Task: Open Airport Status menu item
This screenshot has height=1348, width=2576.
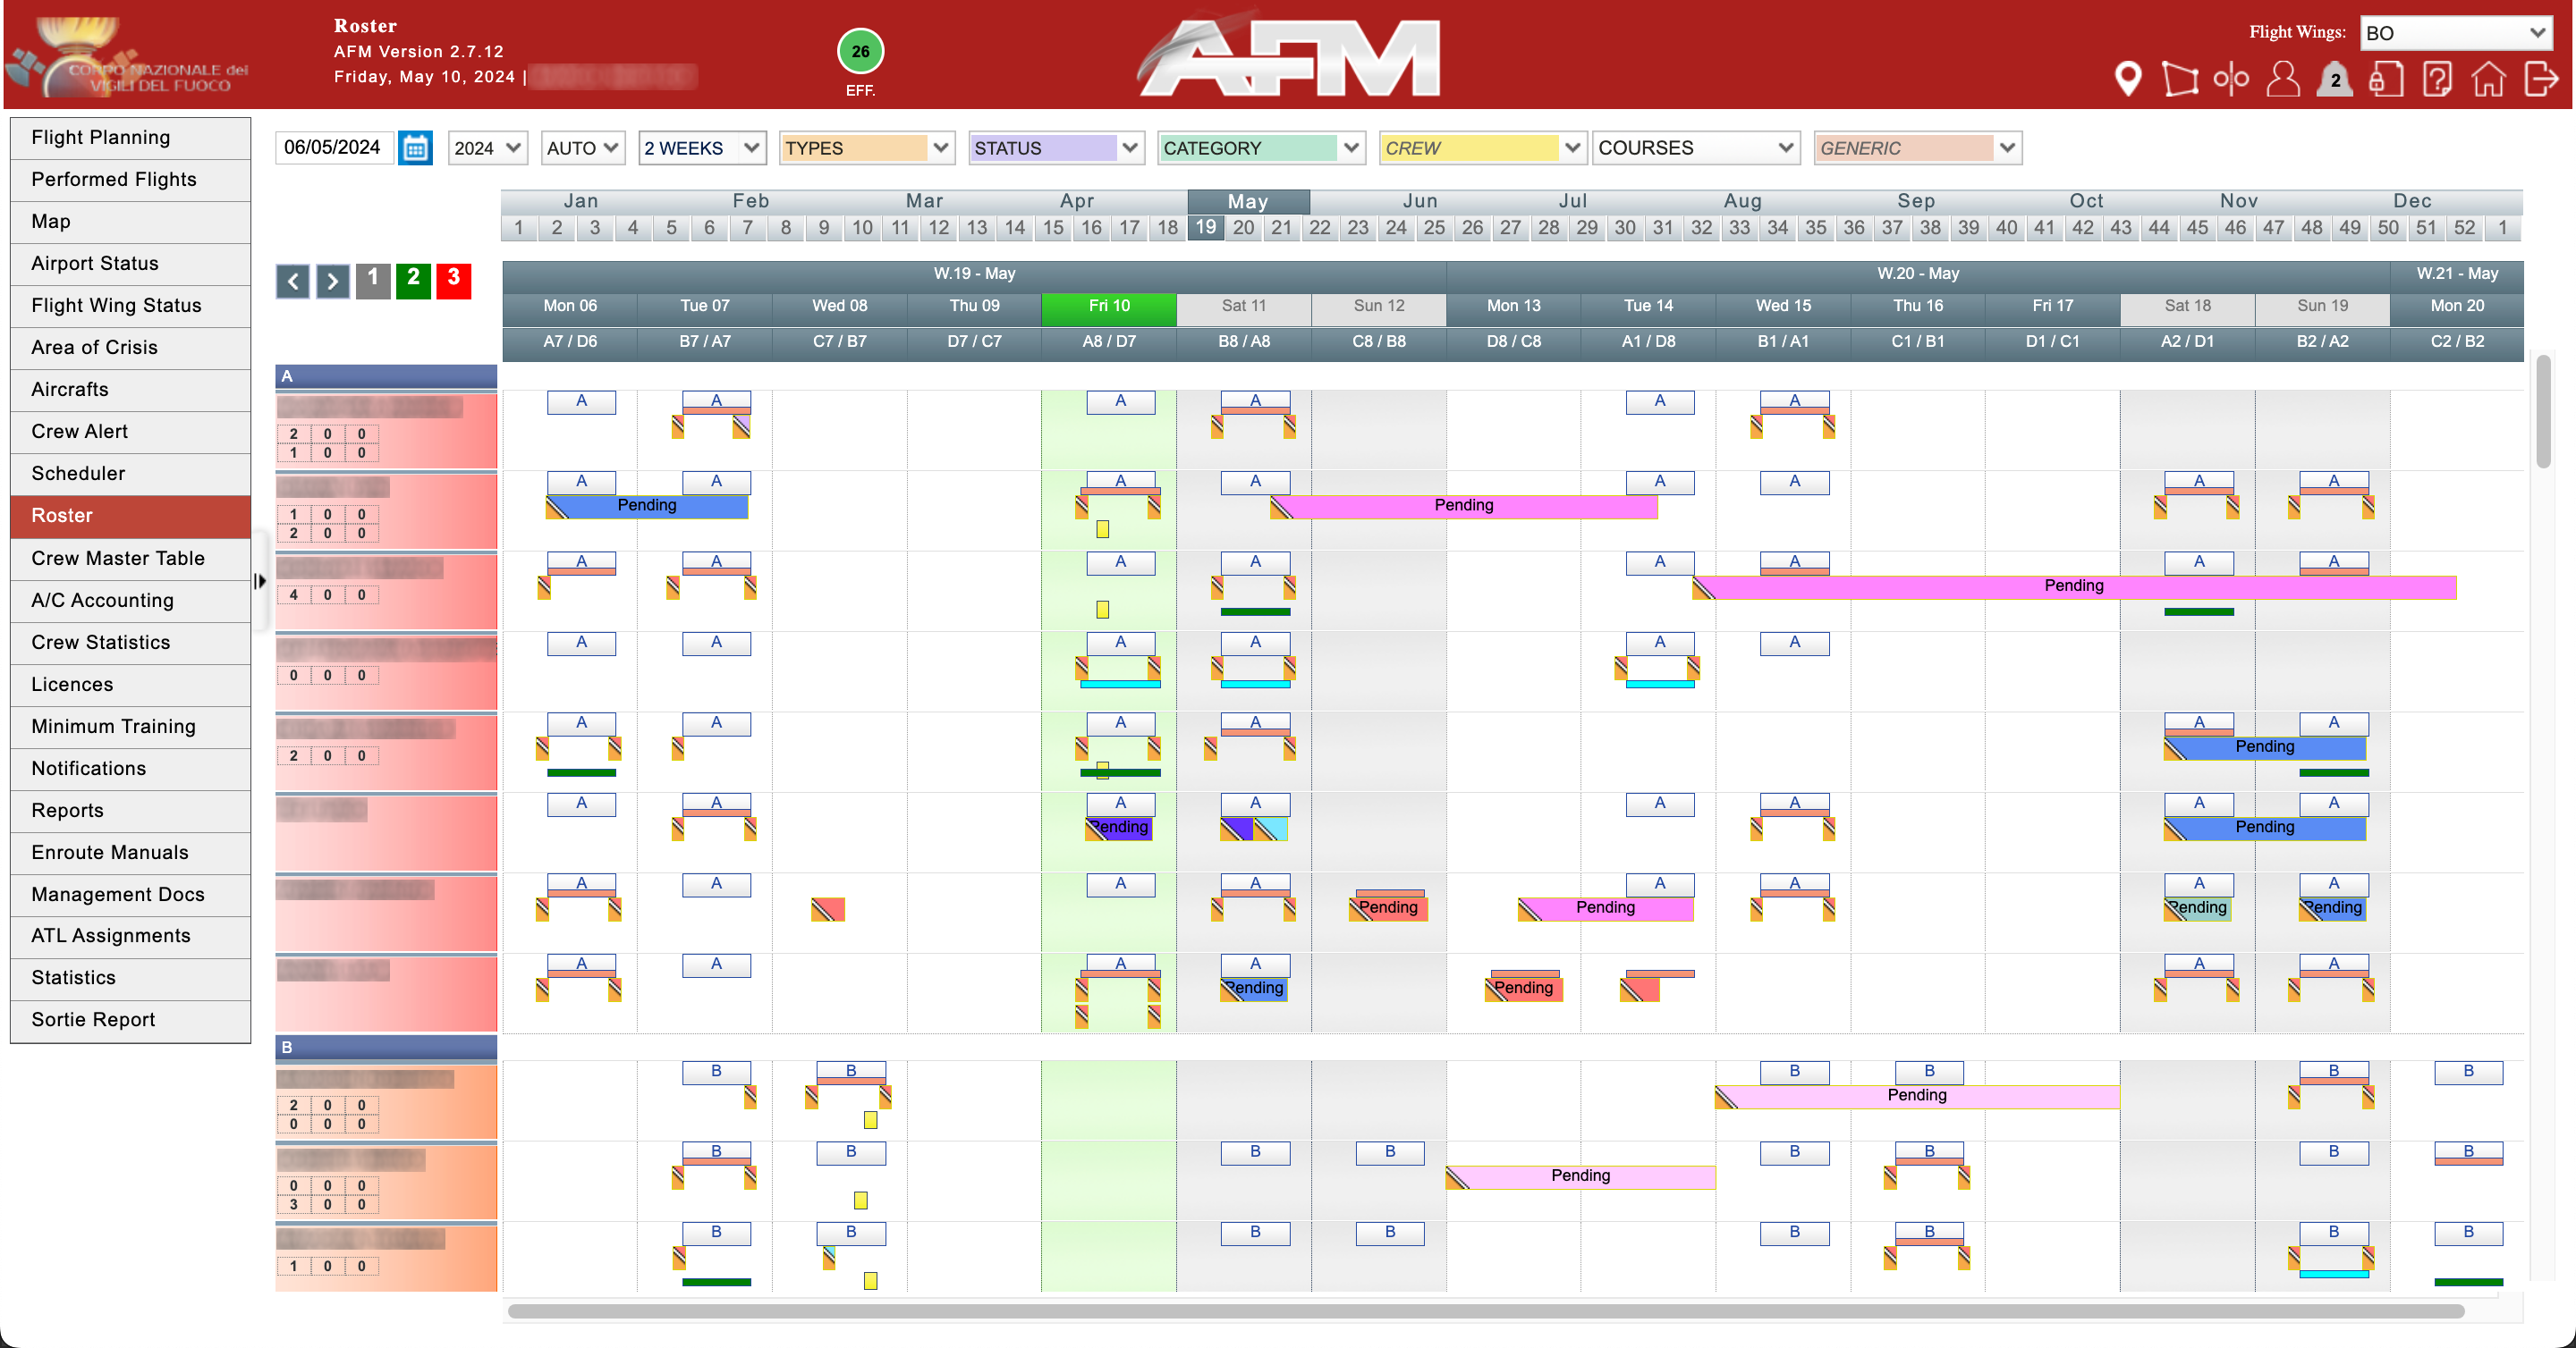Action: (x=131, y=264)
